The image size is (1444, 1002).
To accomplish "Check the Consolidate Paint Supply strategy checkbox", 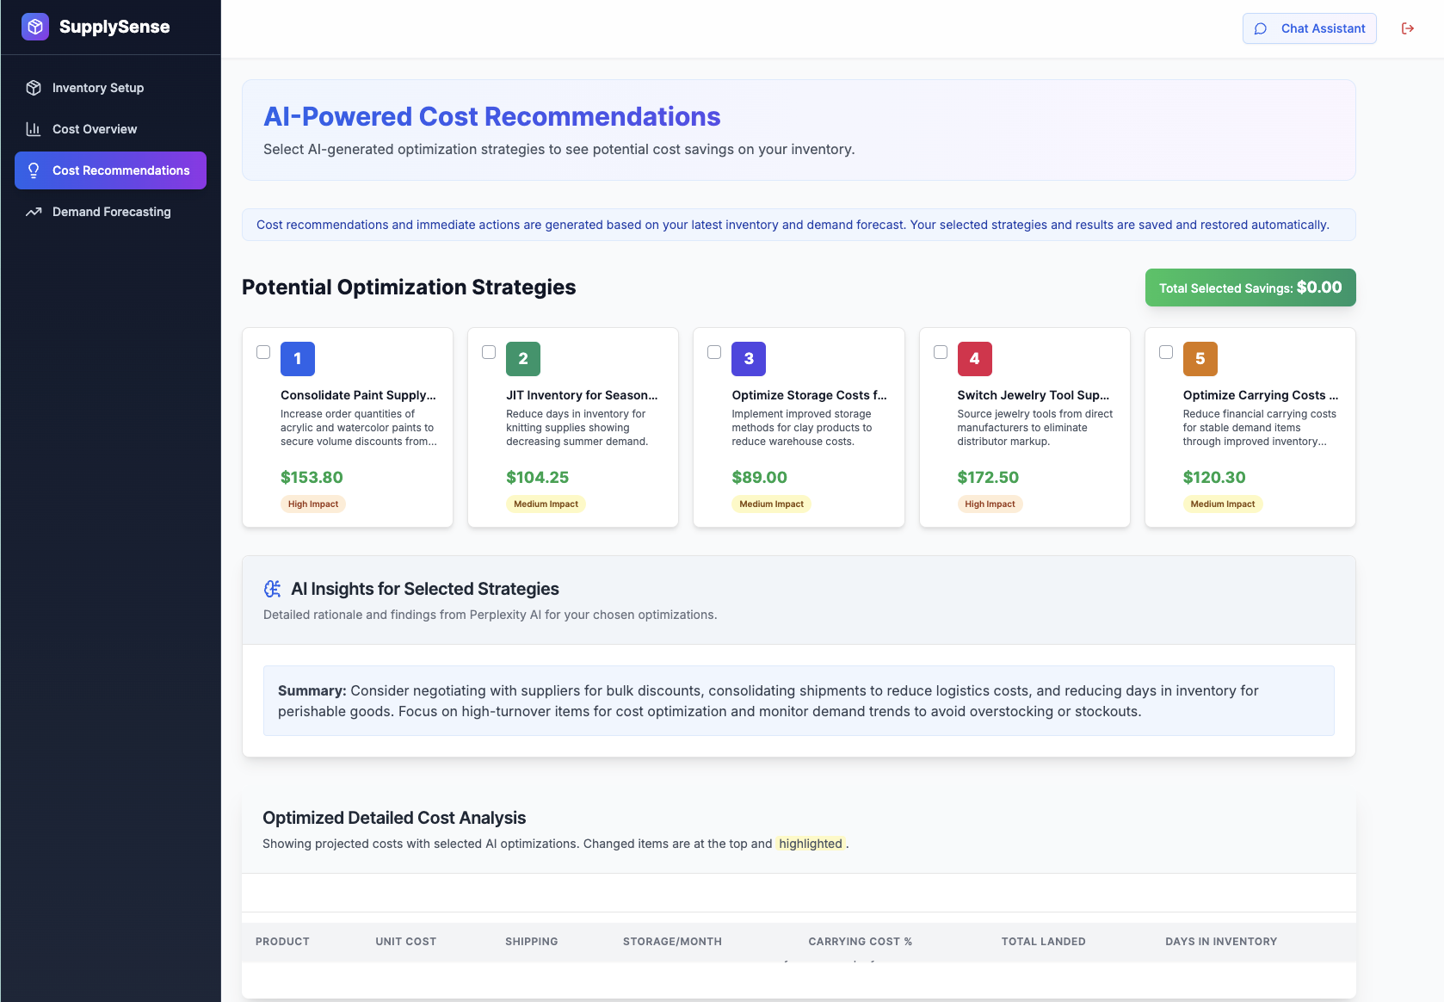I will tap(263, 352).
